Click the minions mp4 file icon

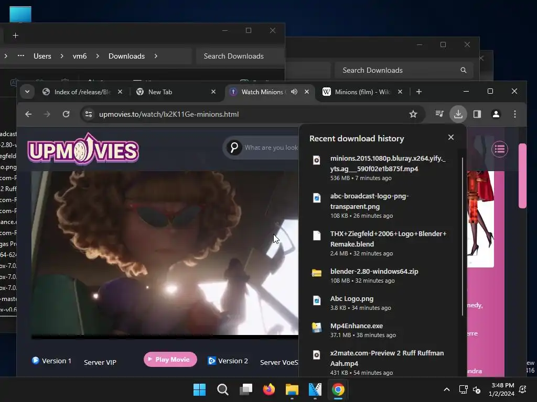[316, 160]
